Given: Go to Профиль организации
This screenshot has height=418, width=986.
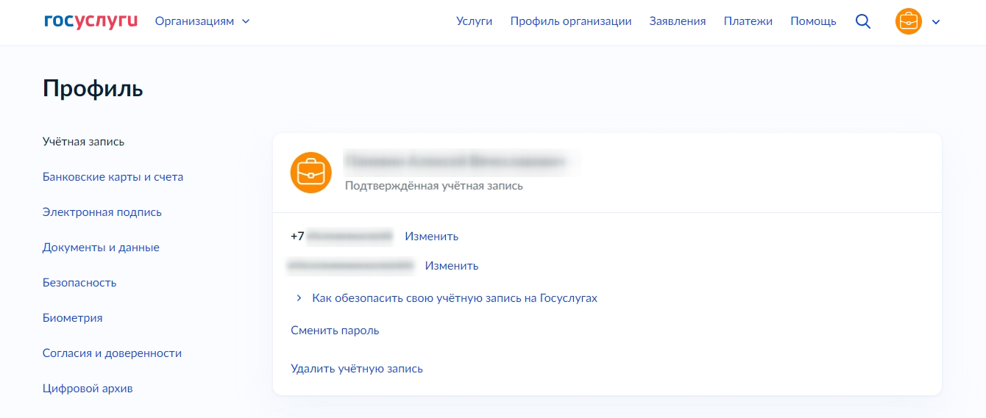Looking at the screenshot, I should point(571,21).
